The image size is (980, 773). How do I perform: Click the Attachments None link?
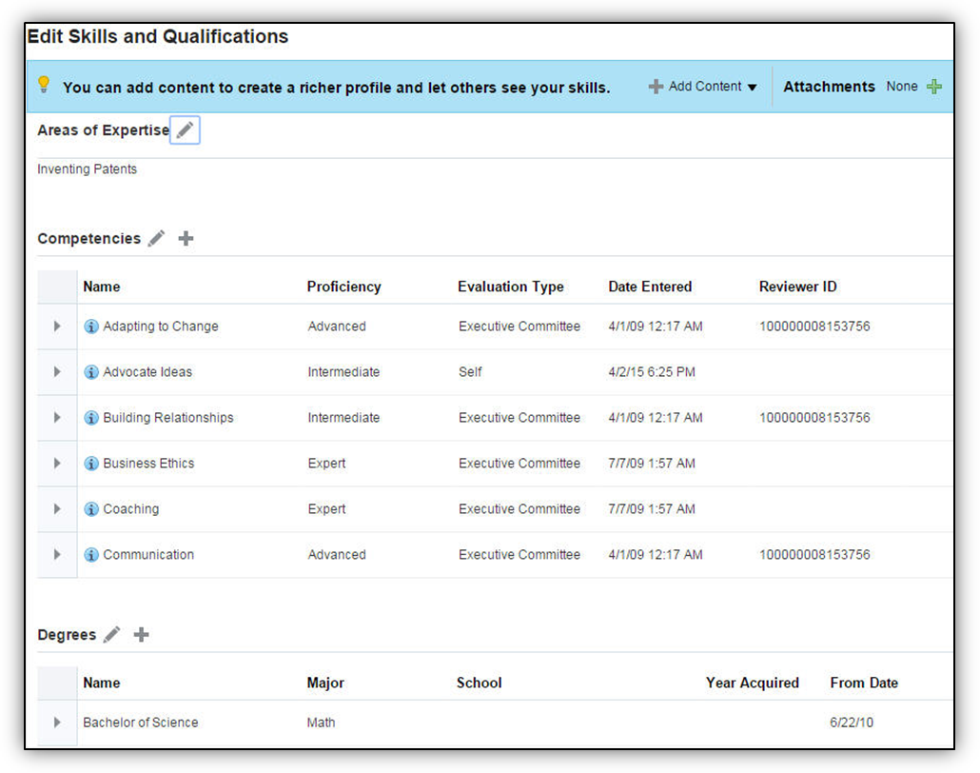click(x=902, y=87)
